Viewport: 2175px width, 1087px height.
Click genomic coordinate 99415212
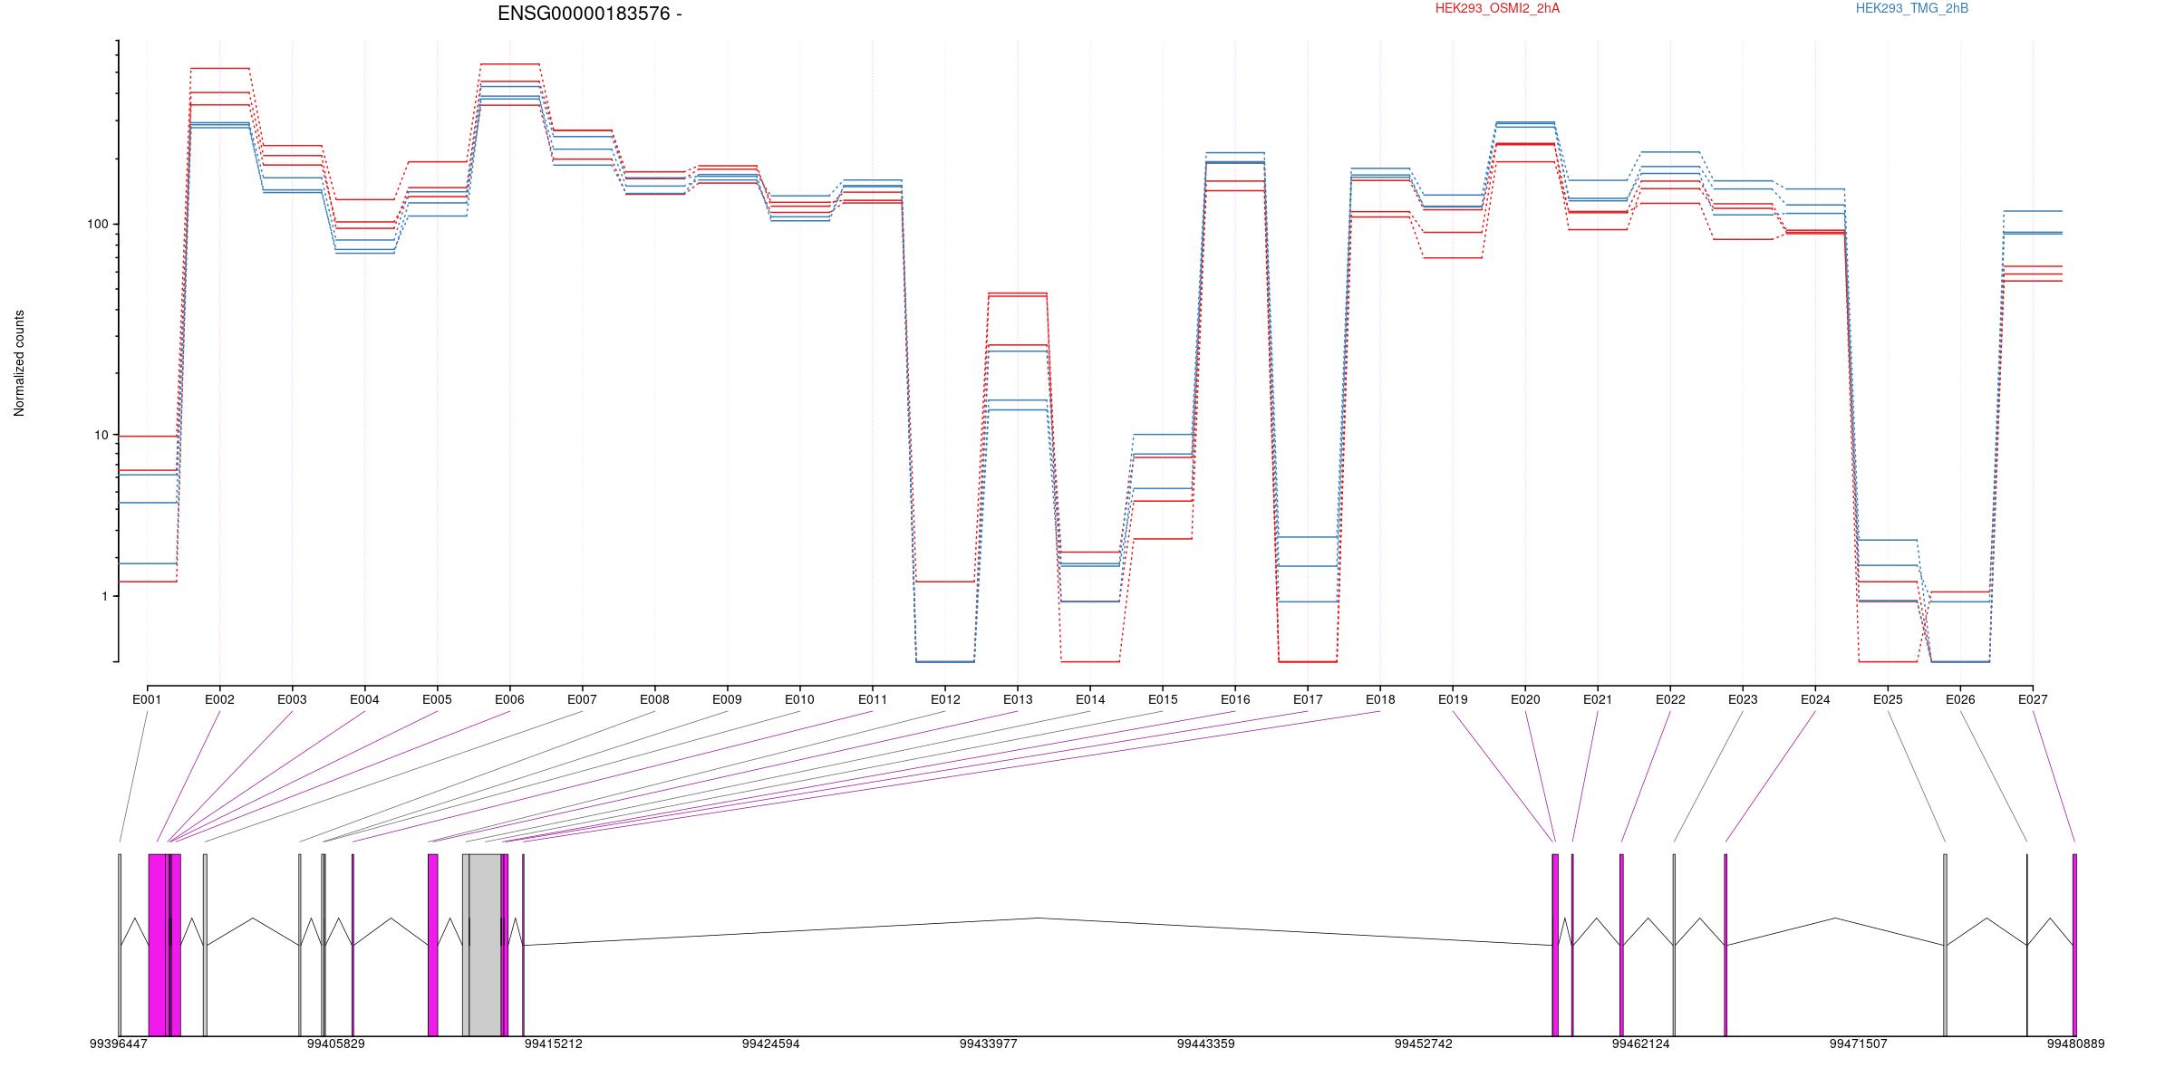pyautogui.click(x=554, y=1044)
